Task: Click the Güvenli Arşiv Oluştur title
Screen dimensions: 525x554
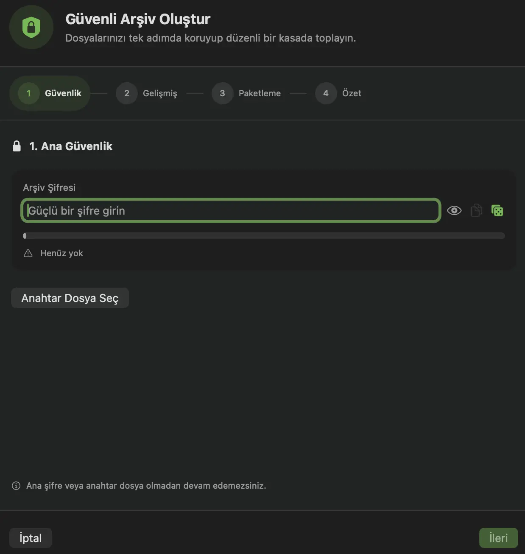Action: (138, 19)
